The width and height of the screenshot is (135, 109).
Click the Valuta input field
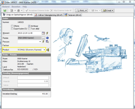[x=33, y=85]
